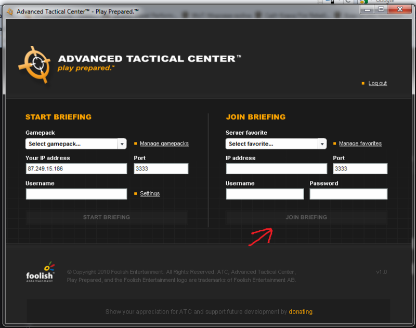
Task: Minimize the Advanced Tactical Center window
Action: click(x=367, y=9)
